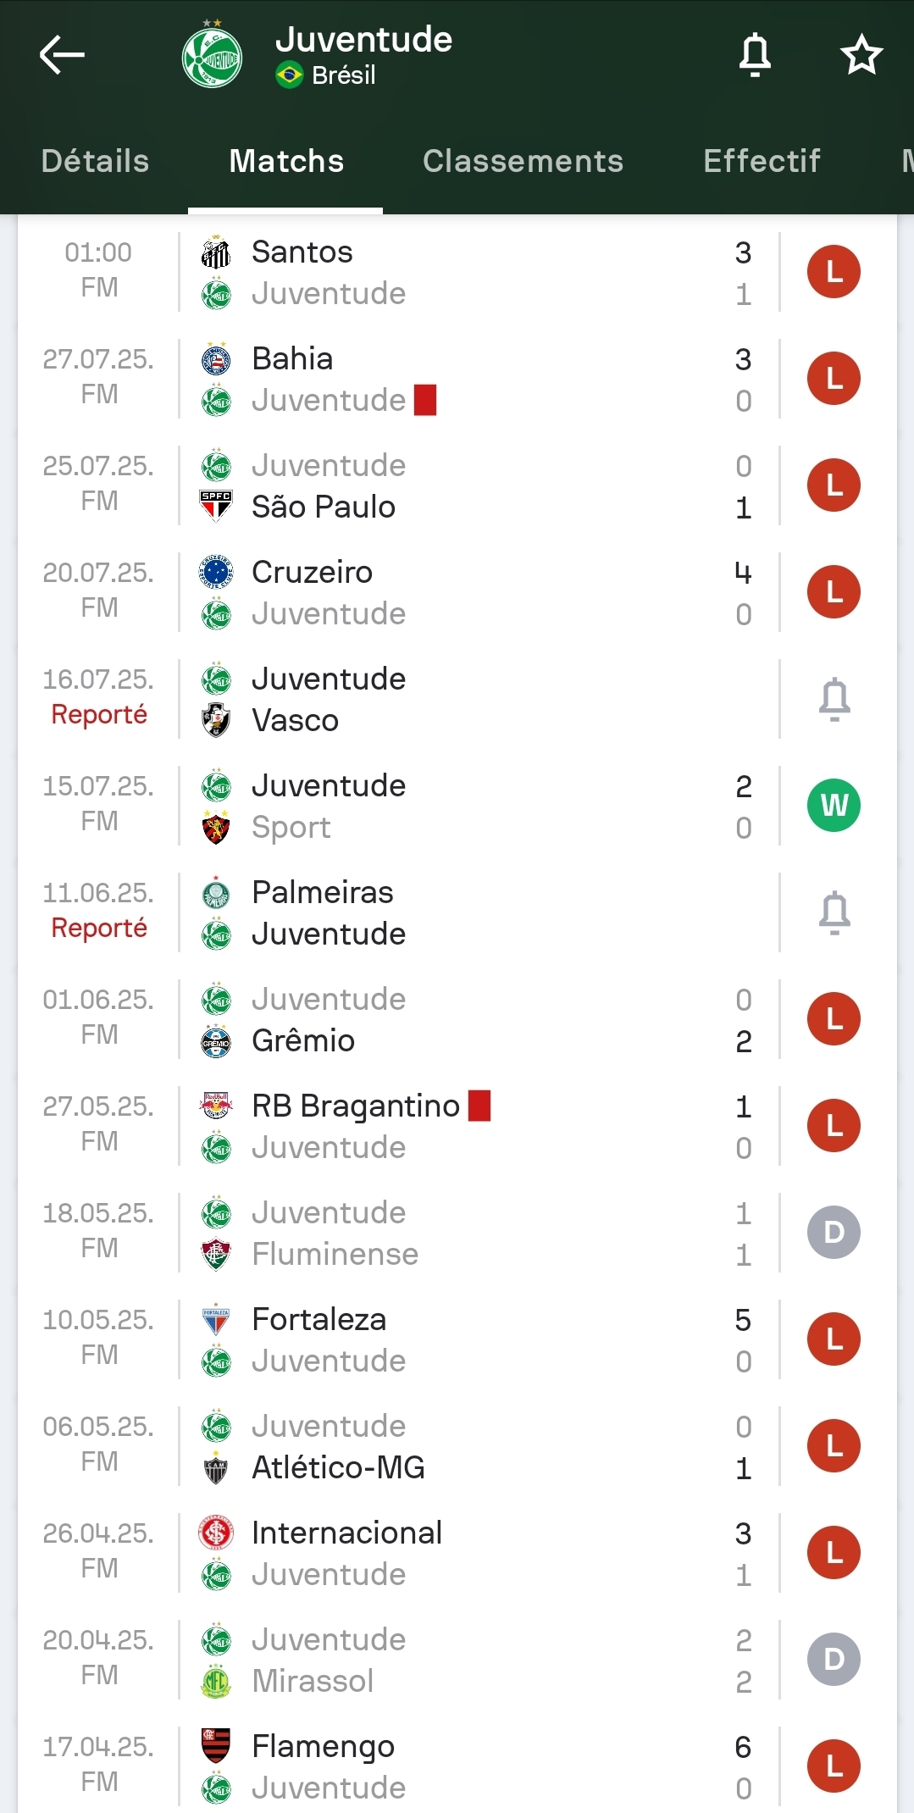Screen dimensions: 914x1813
Task: Toggle favorite star for Juventude
Action: 861,56
